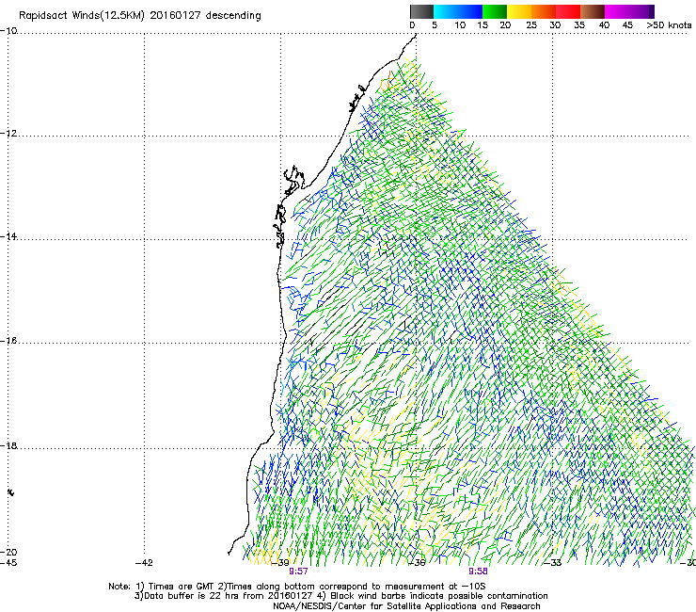Click the note line 'Times are GMT'

(182, 587)
